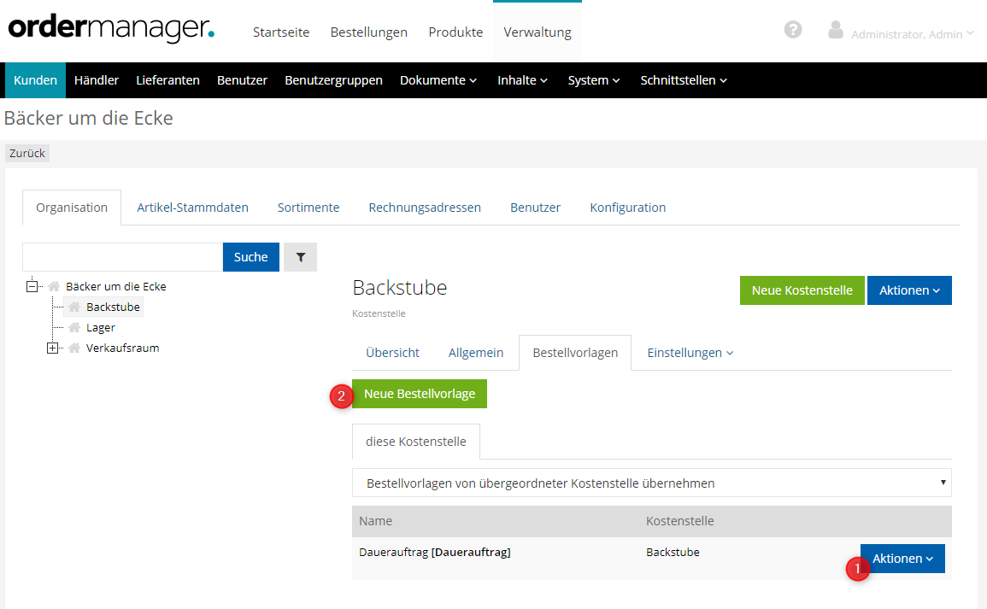Switch to the Übersicht tab
This screenshot has height=609, width=987.
tap(392, 353)
